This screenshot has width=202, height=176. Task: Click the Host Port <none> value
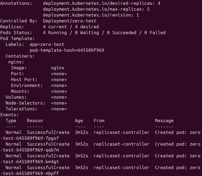pyautogui.click(x=59, y=79)
